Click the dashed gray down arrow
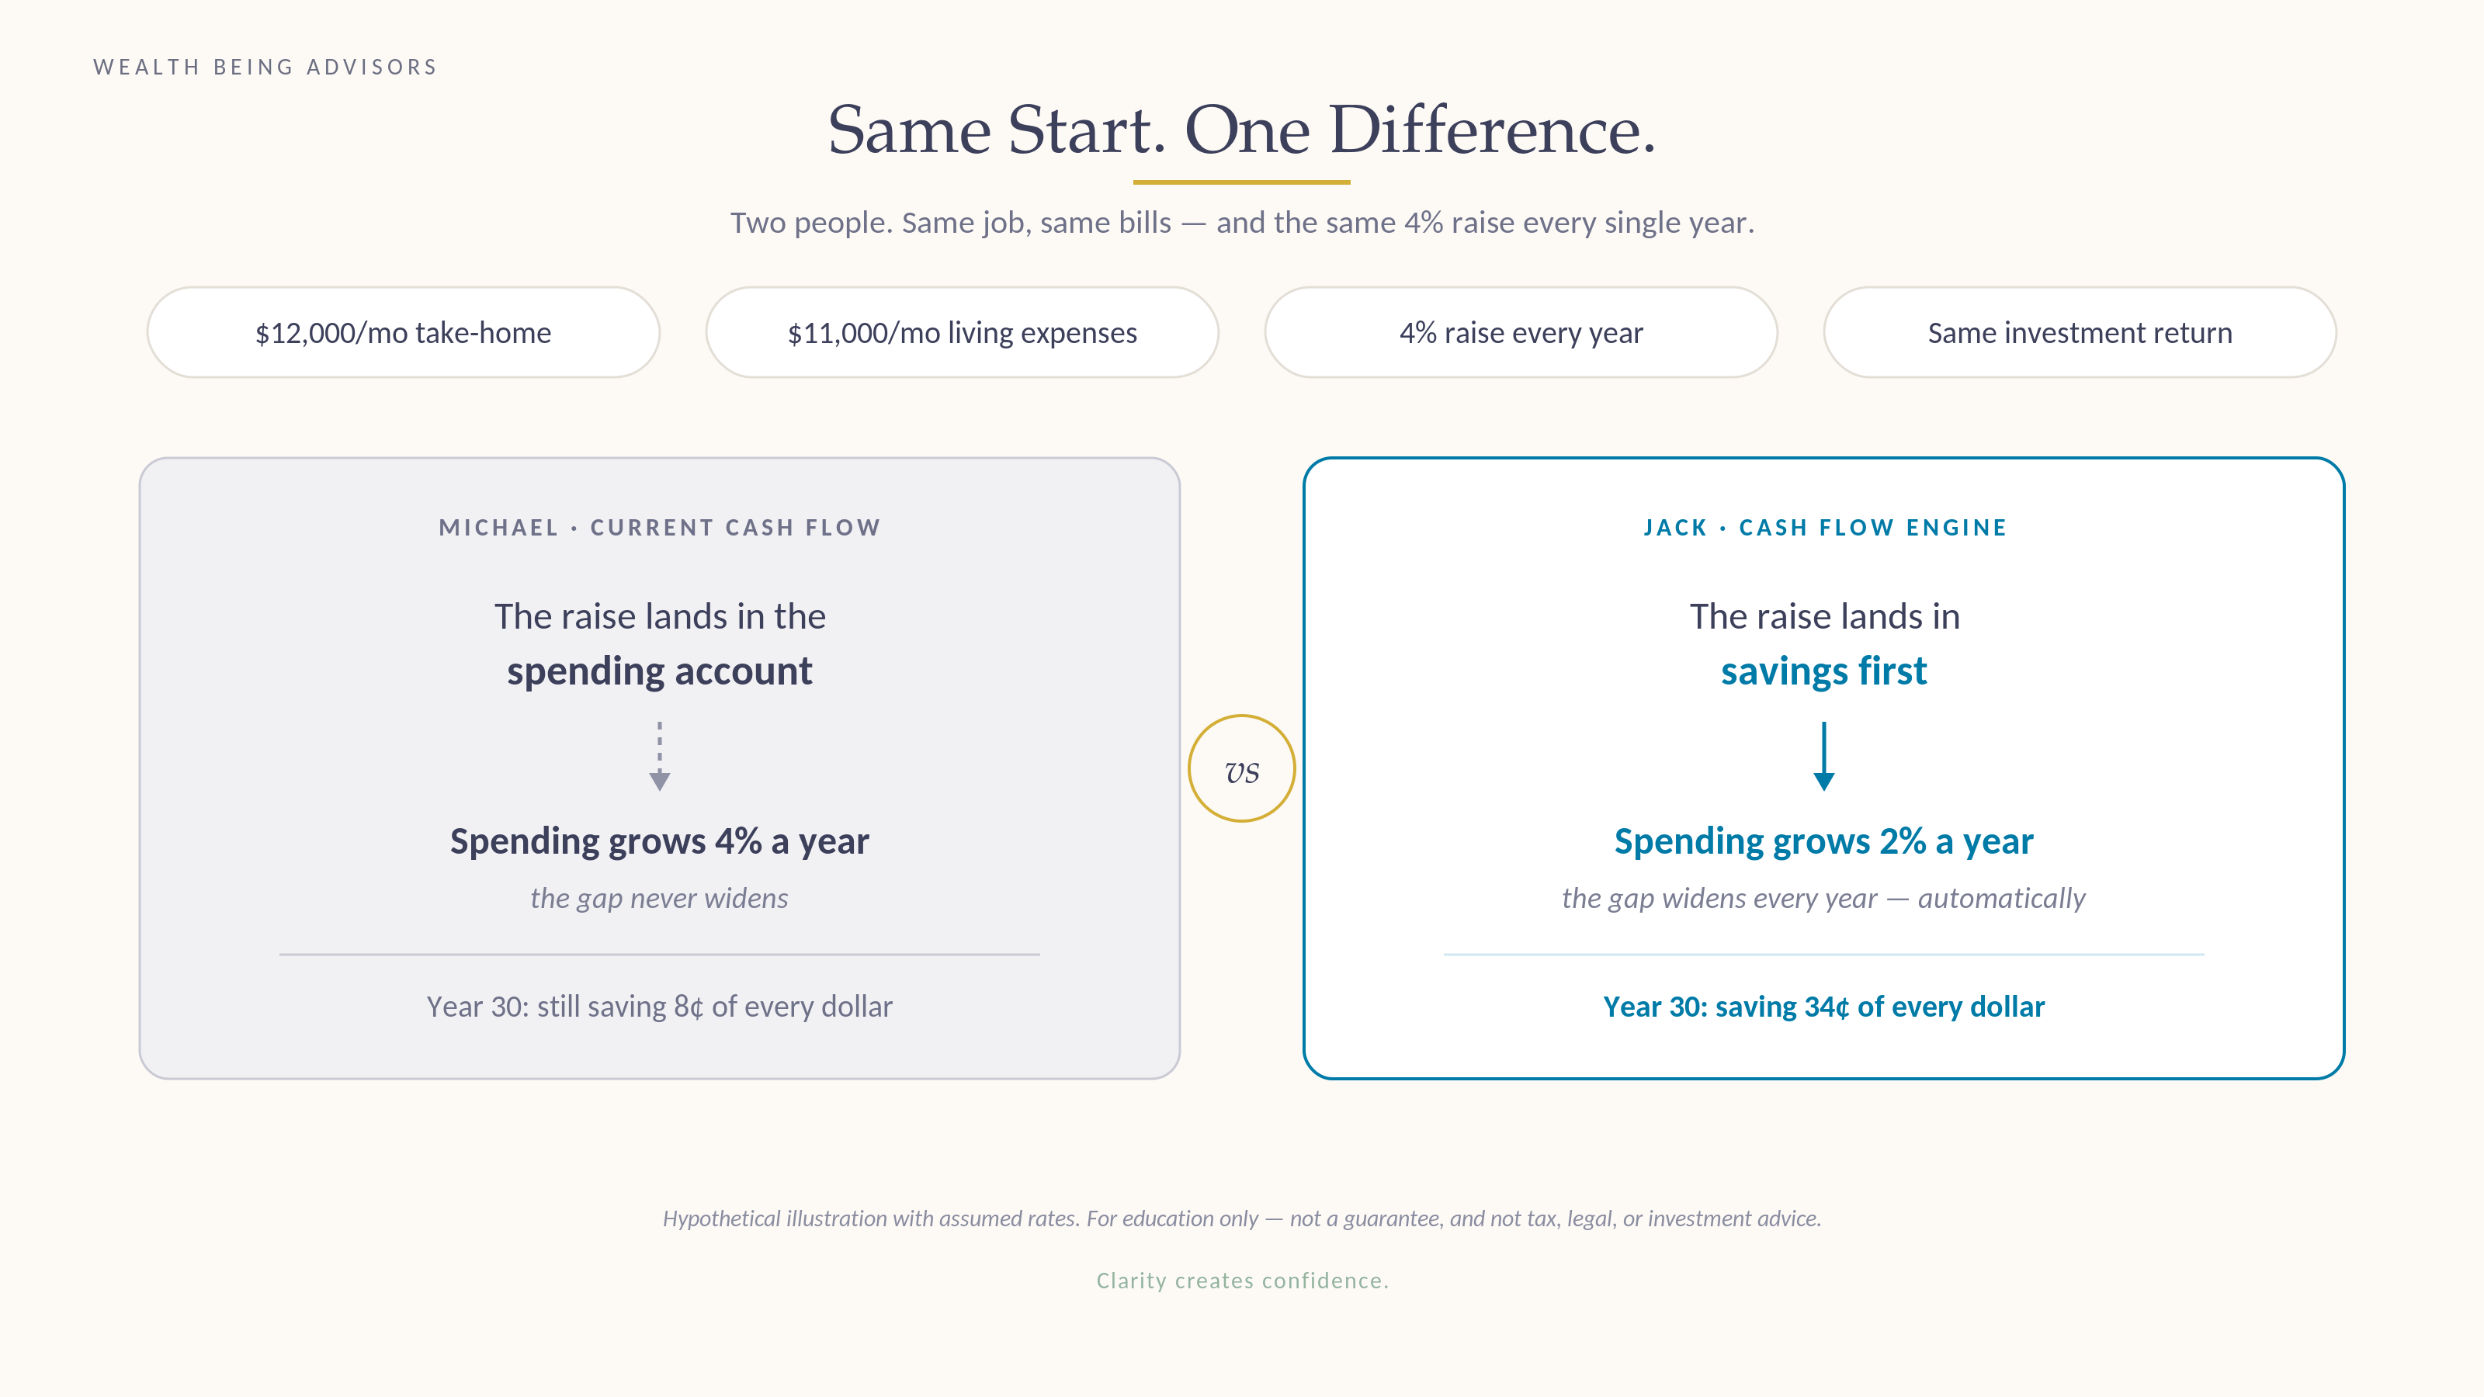 point(660,756)
